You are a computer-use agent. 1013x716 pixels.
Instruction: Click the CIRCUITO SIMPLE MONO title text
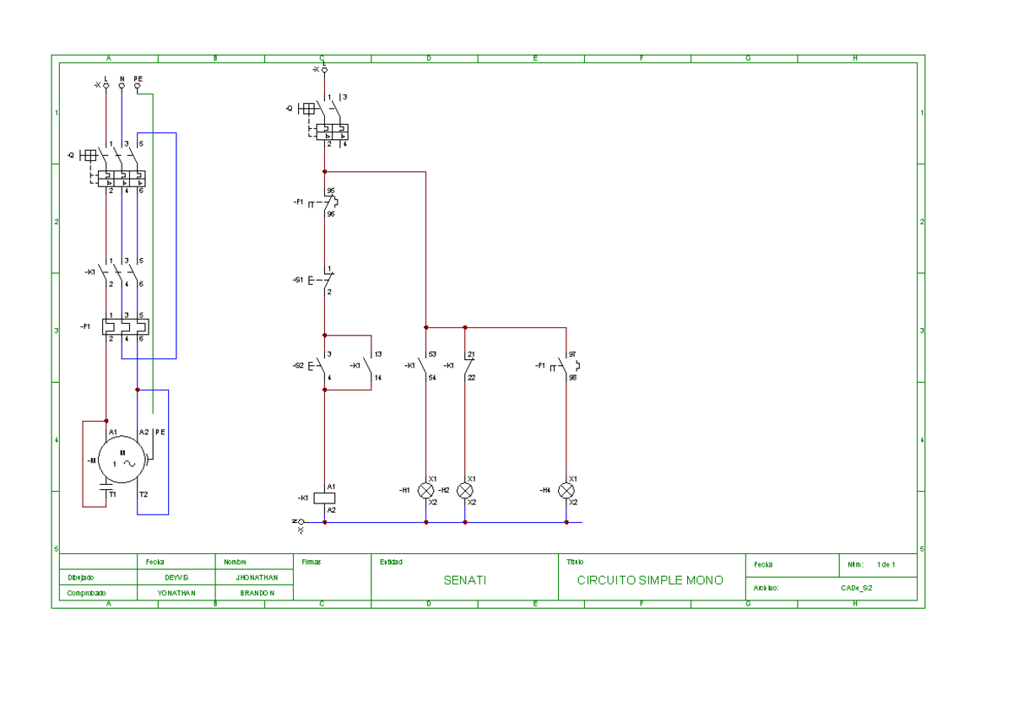(649, 580)
